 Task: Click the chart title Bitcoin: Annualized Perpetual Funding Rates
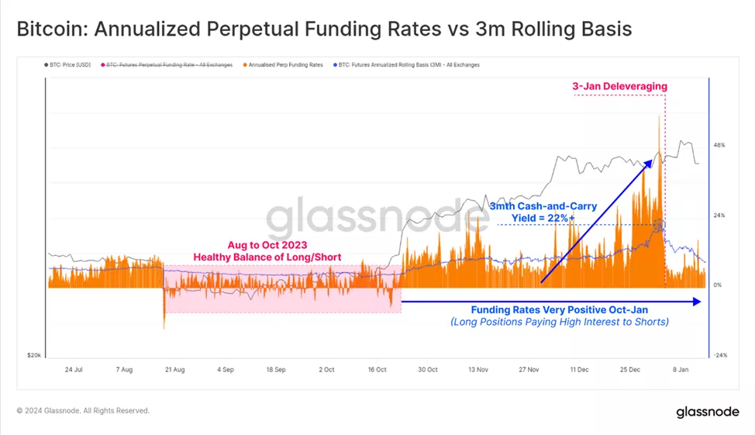(324, 29)
